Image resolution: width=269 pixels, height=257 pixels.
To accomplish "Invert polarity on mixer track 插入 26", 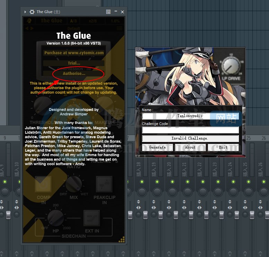I will click(x=260, y=202).
